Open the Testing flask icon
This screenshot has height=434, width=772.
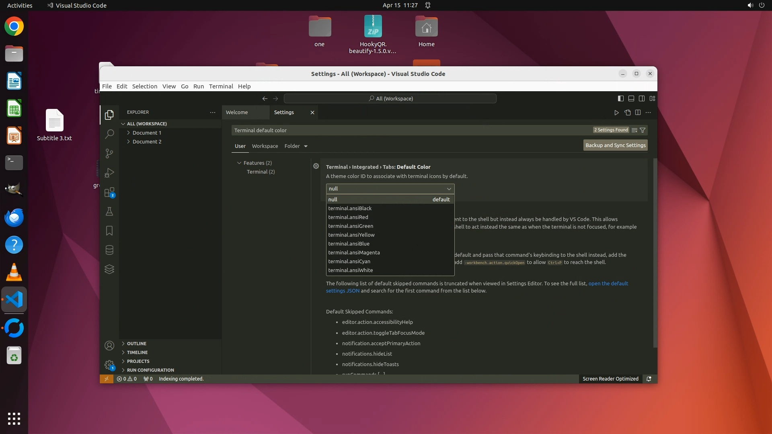pos(109,211)
